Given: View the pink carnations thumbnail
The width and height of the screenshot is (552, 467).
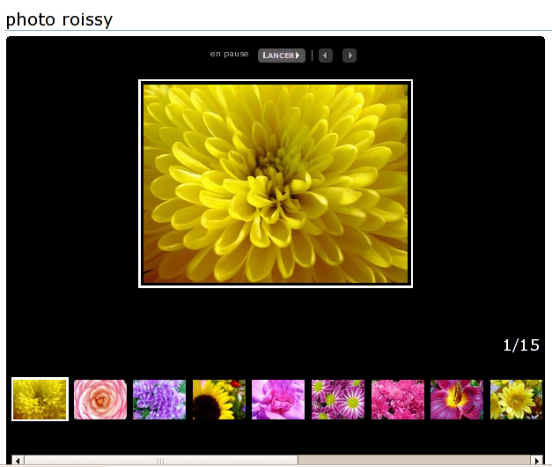Looking at the screenshot, I should click(398, 399).
